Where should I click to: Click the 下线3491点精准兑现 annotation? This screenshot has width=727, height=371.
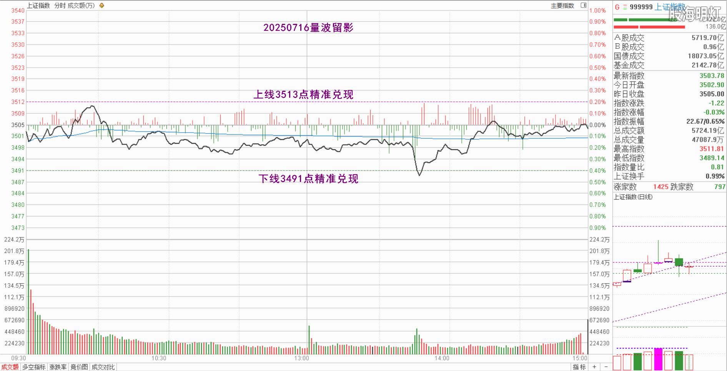[308, 178]
